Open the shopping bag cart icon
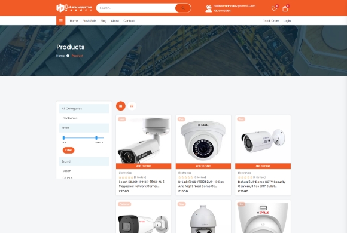 coord(285,8)
